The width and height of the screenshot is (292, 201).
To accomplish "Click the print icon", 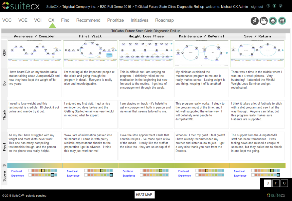I will pos(273,21).
